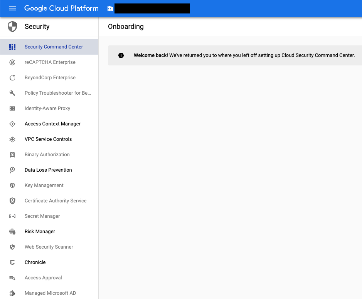362x299 pixels.
Task: Click the Policy Troubleshooter wrench icon
Action: (12, 93)
